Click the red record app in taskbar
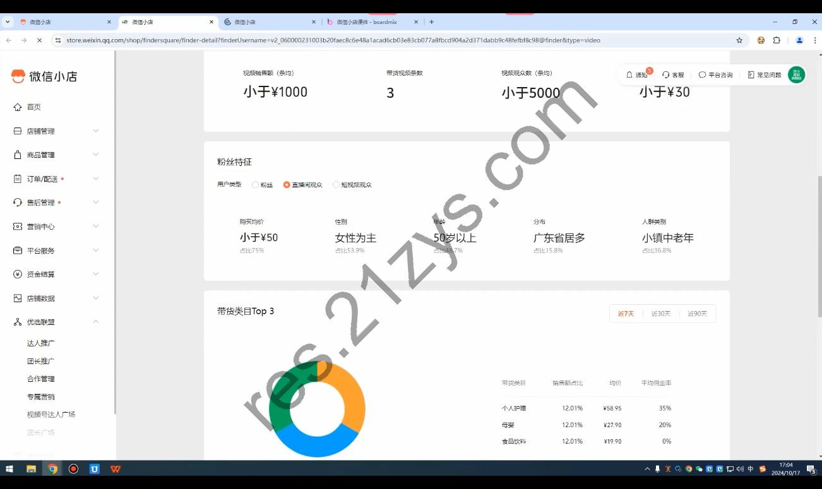This screenshot has height=489, width=822. tap(73, 469)
